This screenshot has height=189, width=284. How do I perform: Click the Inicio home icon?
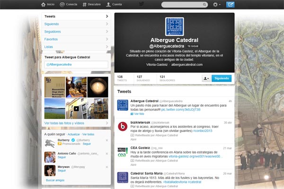[44, 4]
